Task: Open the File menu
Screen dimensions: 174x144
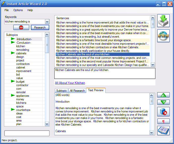Action: click(7, 10)
